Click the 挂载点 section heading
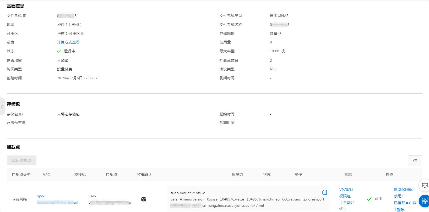The height and width of the screenshot is (212, 429). pos(13,147)
